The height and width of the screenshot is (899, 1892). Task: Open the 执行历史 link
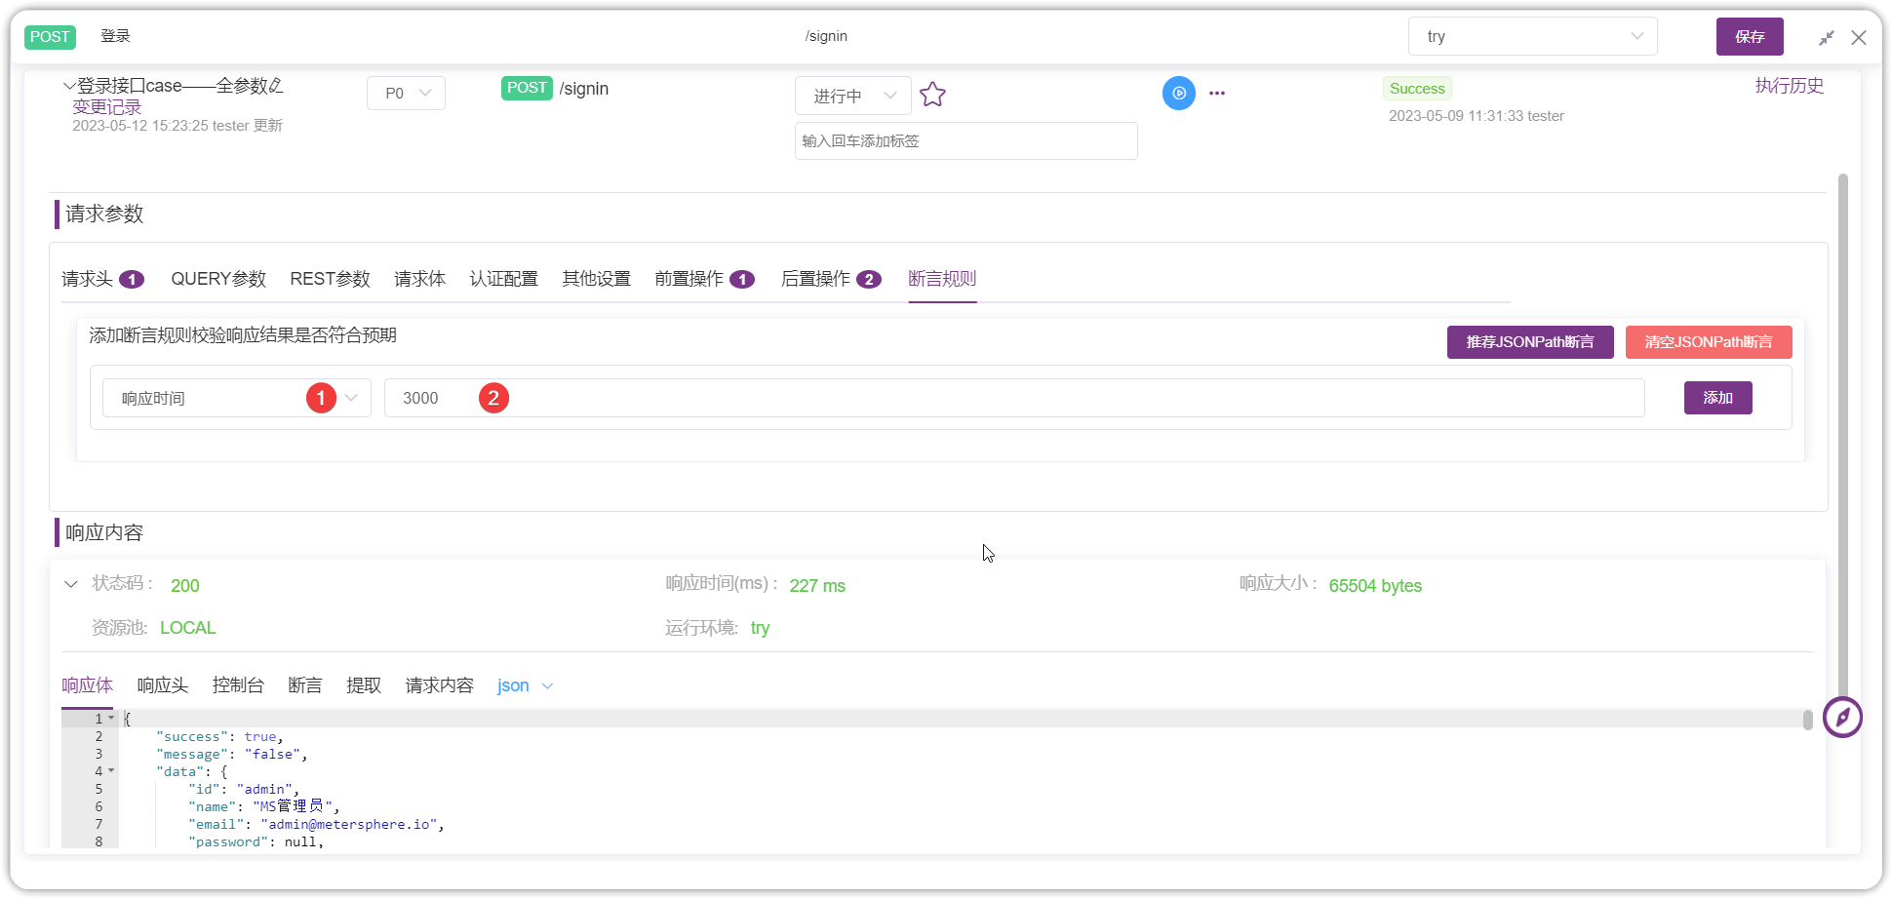[x=1790, y=86]
